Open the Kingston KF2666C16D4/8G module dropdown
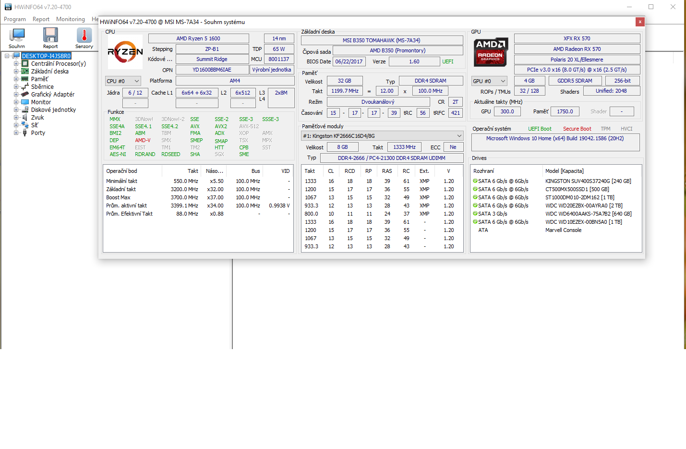Screen dimensions: 686x449 coord(382,136)
